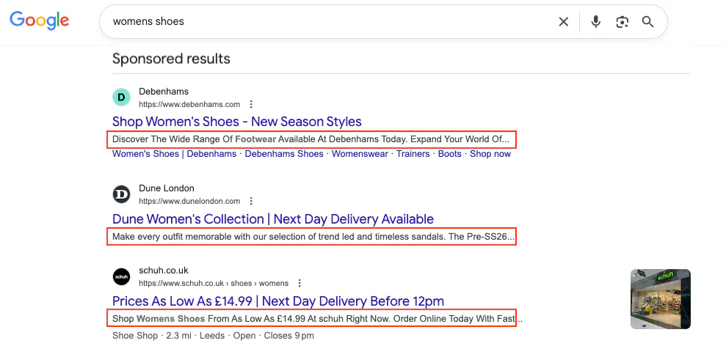The height and width of the screenshot is (357, 726).
Task: Open 'Dune Women's Collection' ad headline
Action: (x=273, y=218)
